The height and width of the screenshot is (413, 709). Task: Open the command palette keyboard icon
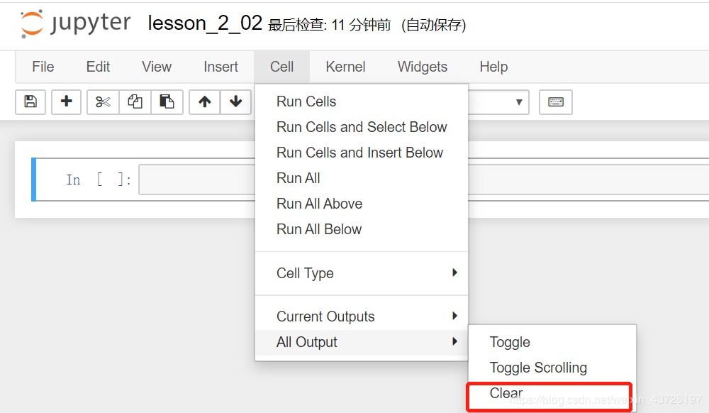coord(556,102)
